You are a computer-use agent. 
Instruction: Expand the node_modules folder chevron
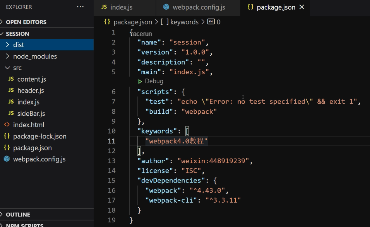(x=7, y=56)
